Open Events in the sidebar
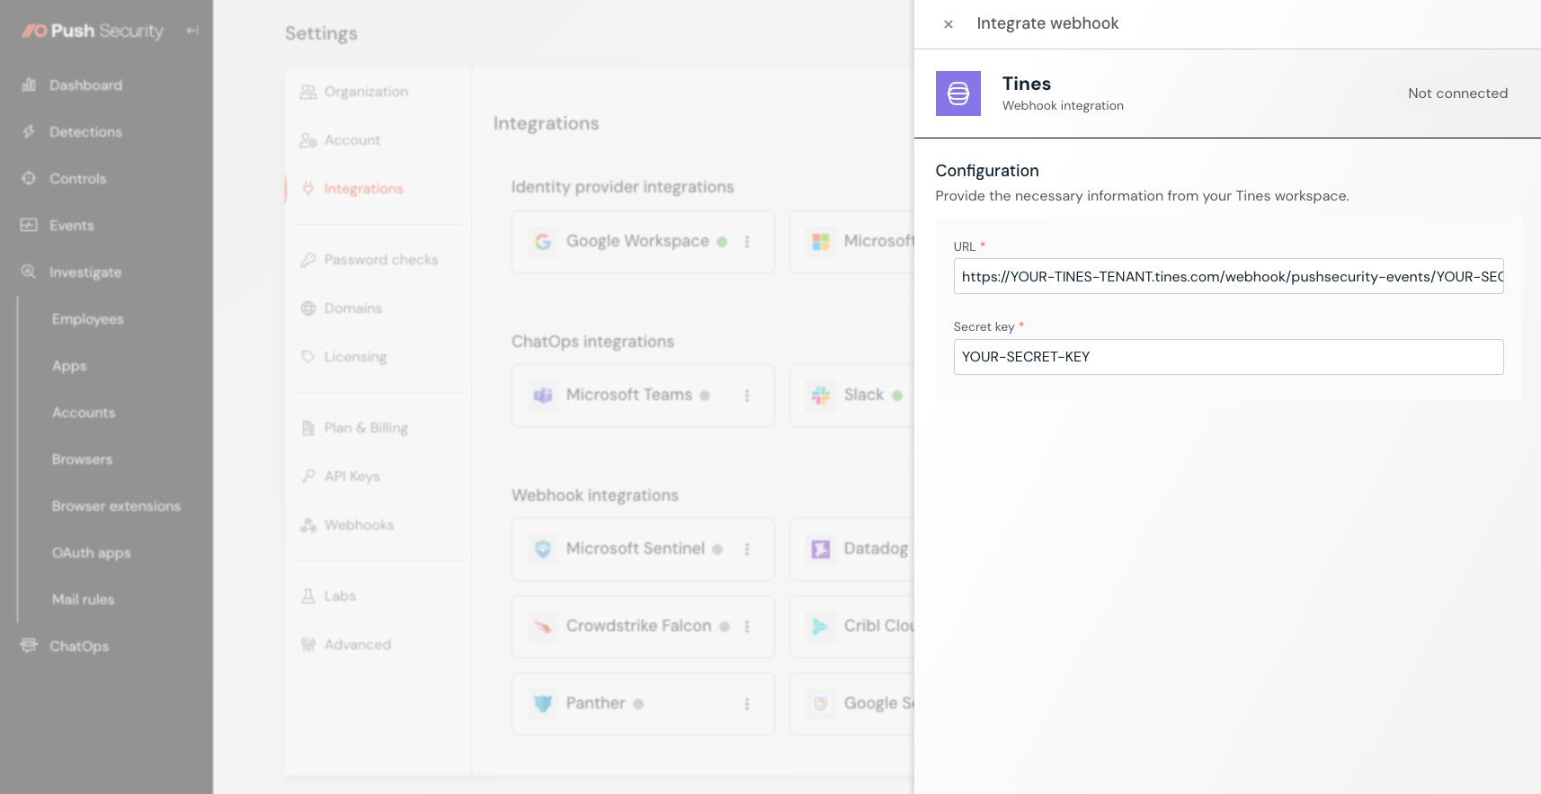Viewport: 1541px width, 794px height. coord(71,226)
